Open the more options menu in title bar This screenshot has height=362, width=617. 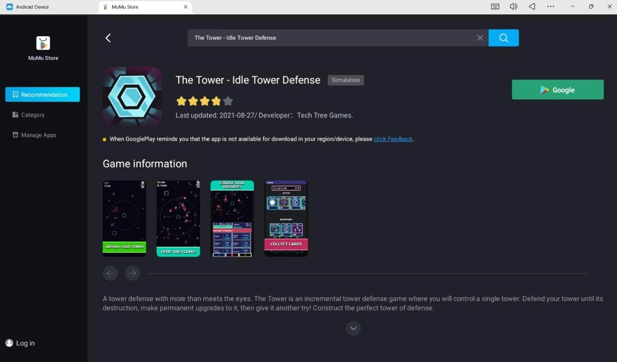(x=550, y=6)
